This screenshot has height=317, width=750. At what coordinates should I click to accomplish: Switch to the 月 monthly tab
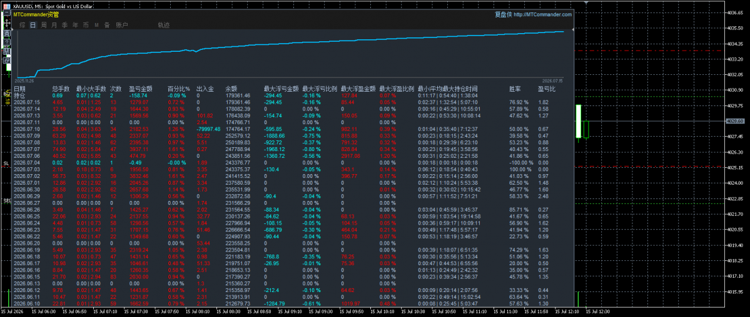[x=54, y=25]
